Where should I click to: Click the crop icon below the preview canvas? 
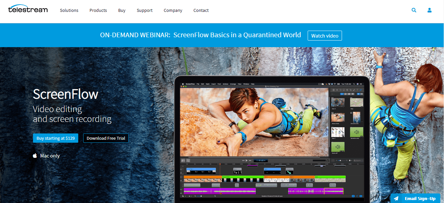coord(188,160)
